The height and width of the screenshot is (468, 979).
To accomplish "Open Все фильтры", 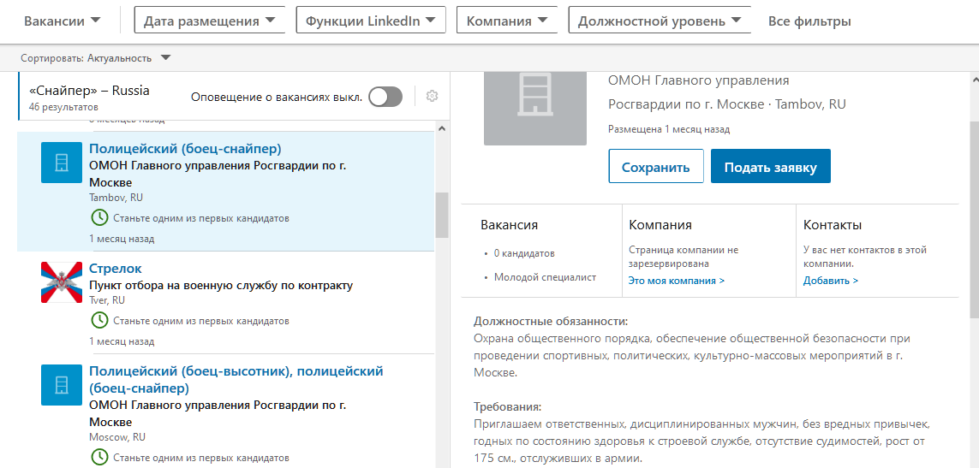I will coord(809,21).
